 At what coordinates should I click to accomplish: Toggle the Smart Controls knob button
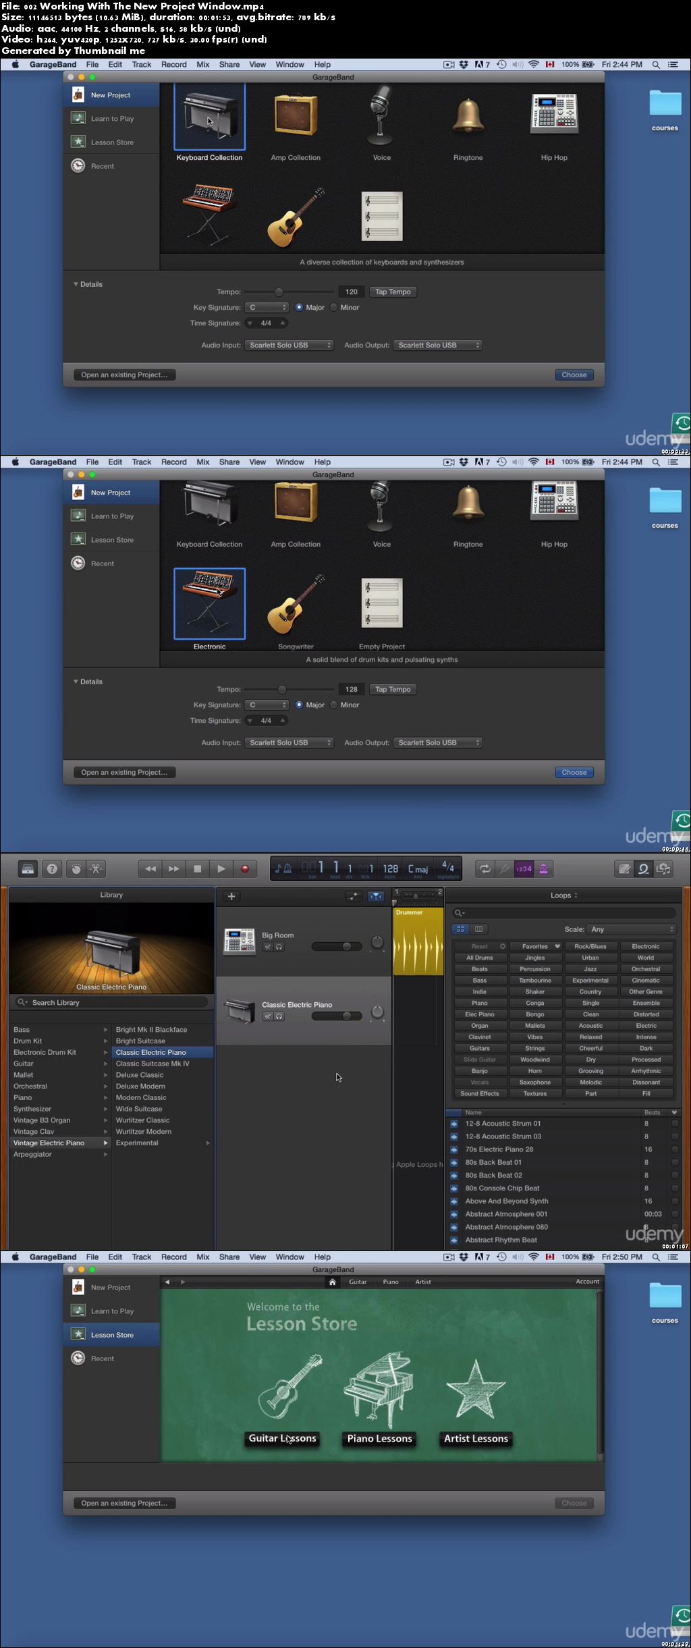[x=76, y=869]
